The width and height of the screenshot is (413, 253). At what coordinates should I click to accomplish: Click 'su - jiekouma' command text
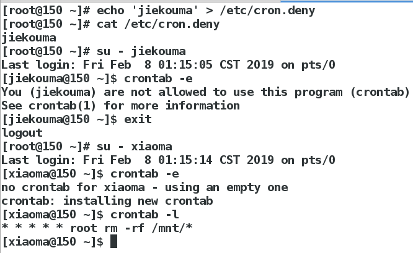(141, 51)
